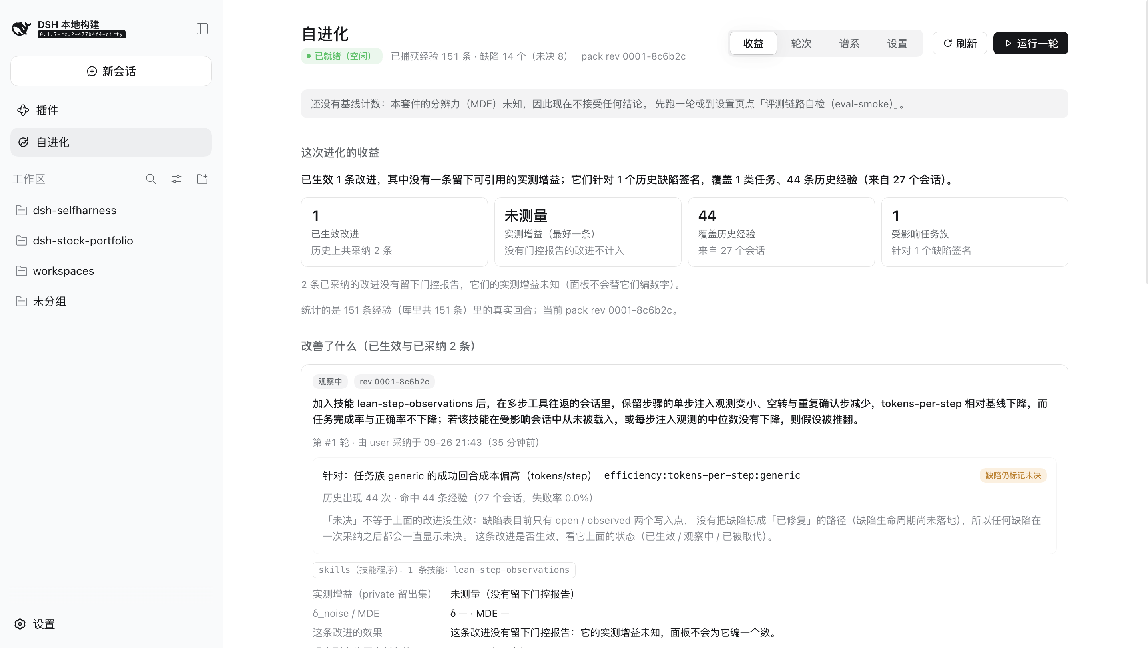
Task: Click the 44 覆盖历史经验 card
Action: 781,232
